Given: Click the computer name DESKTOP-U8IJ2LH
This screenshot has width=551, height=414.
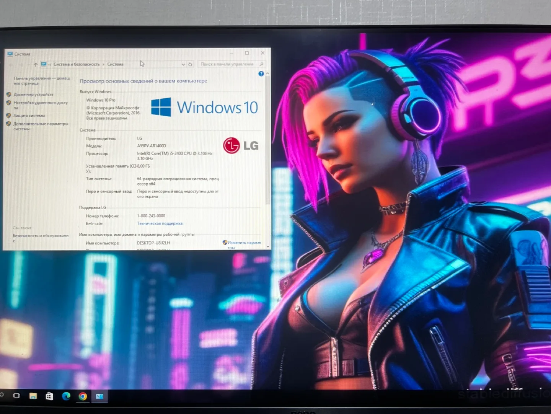Looking at the screenshot, I should 153,243.
